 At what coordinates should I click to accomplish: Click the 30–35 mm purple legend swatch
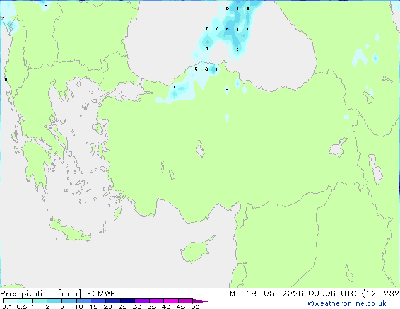pos(142,301)
